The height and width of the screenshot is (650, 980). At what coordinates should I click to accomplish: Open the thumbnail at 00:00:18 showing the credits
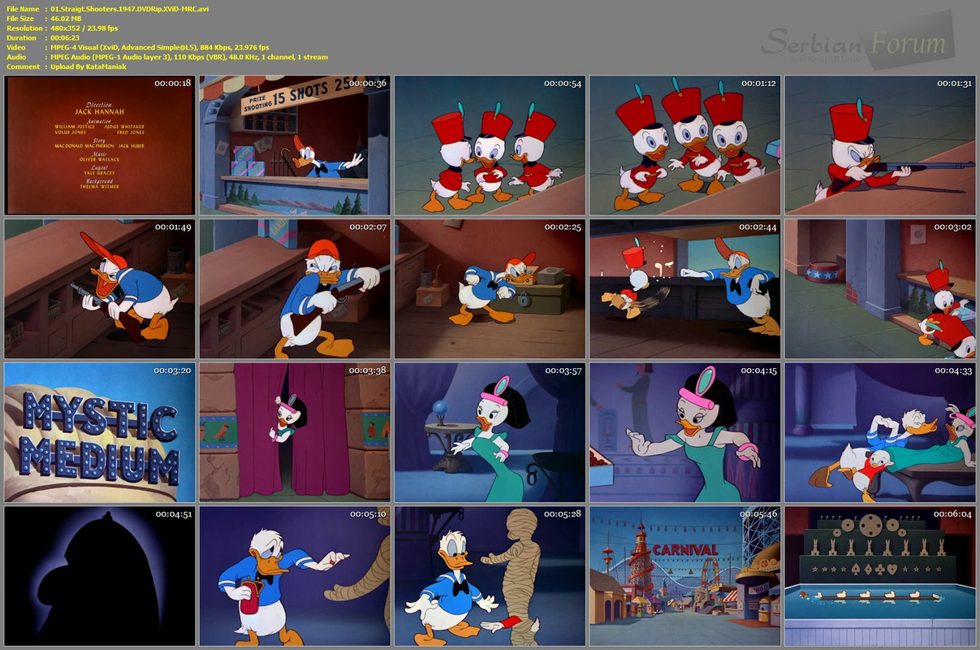(x=100, y=145)
